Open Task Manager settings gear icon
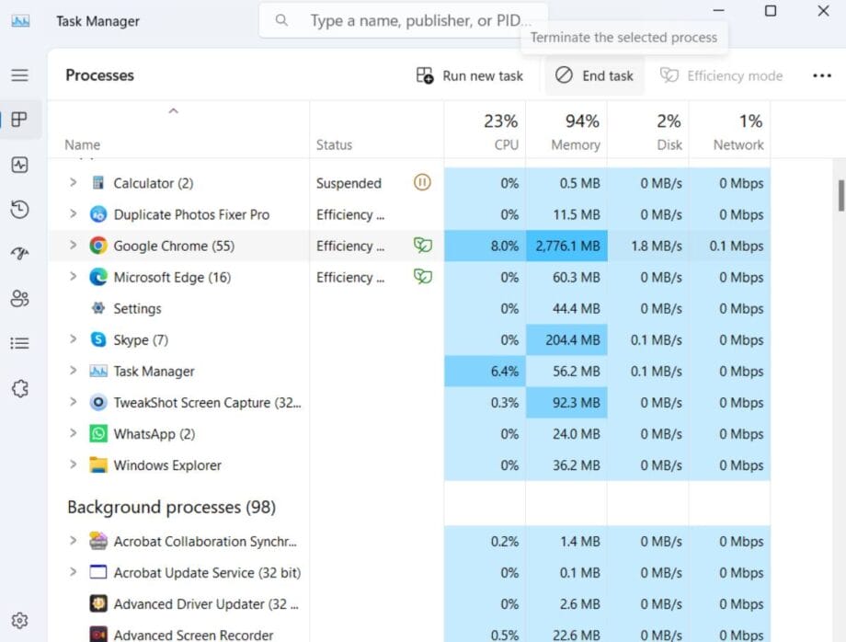This screenshot has width=846, height=642. tap(20, 620)
